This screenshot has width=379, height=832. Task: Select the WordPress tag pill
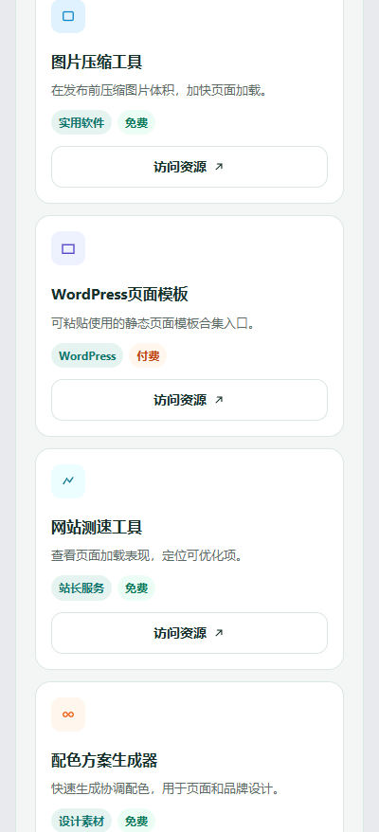(x=87, y=355)
